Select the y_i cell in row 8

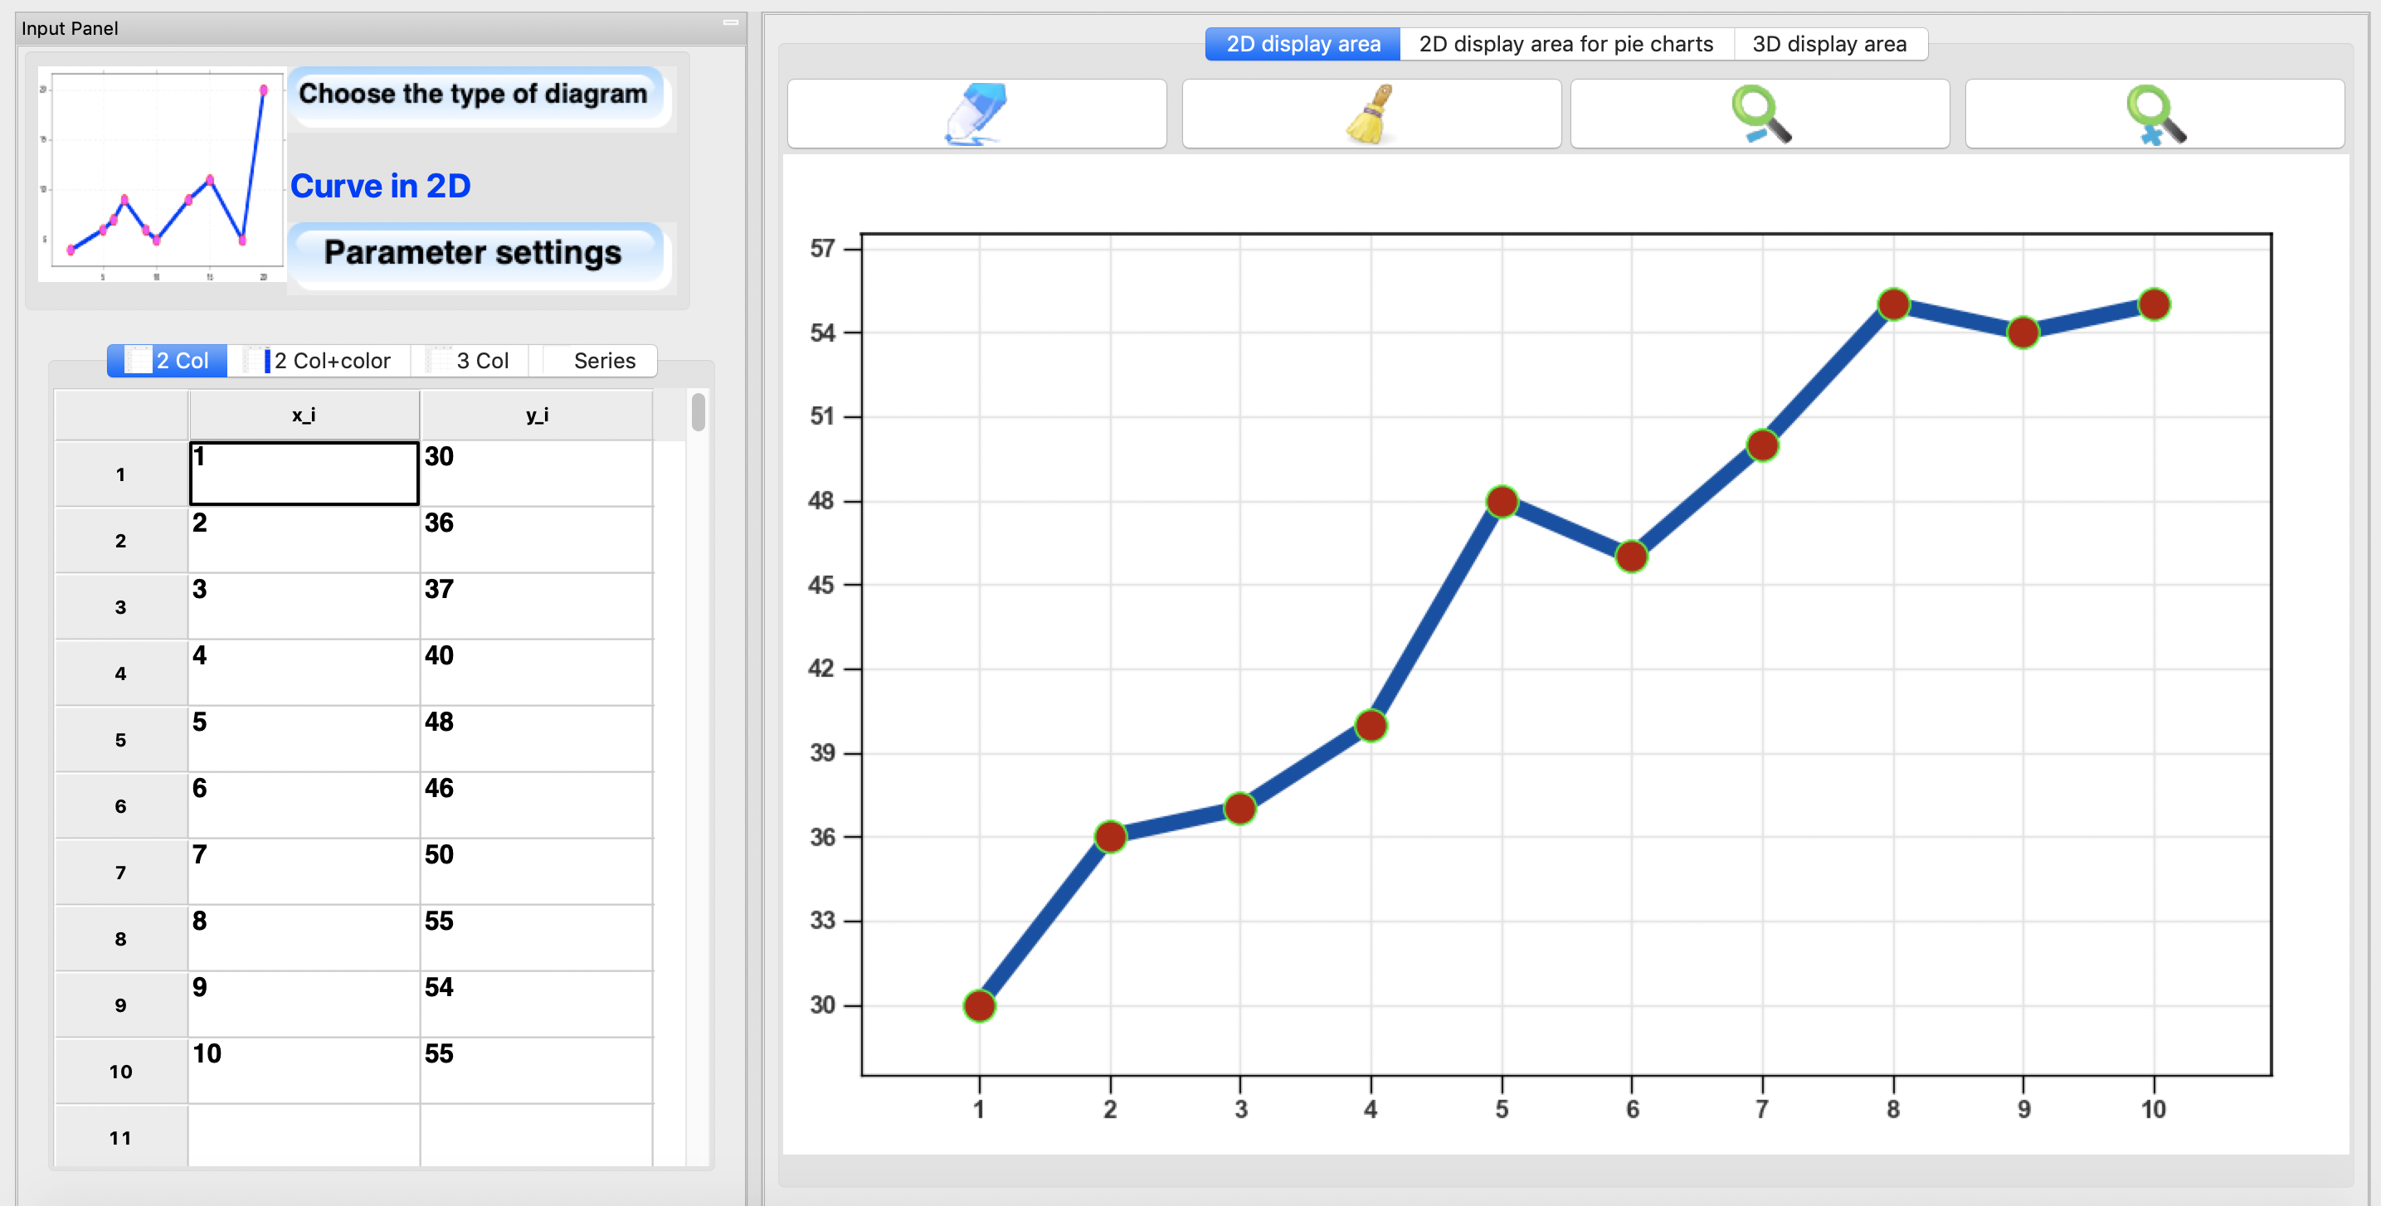click(536, 939)
